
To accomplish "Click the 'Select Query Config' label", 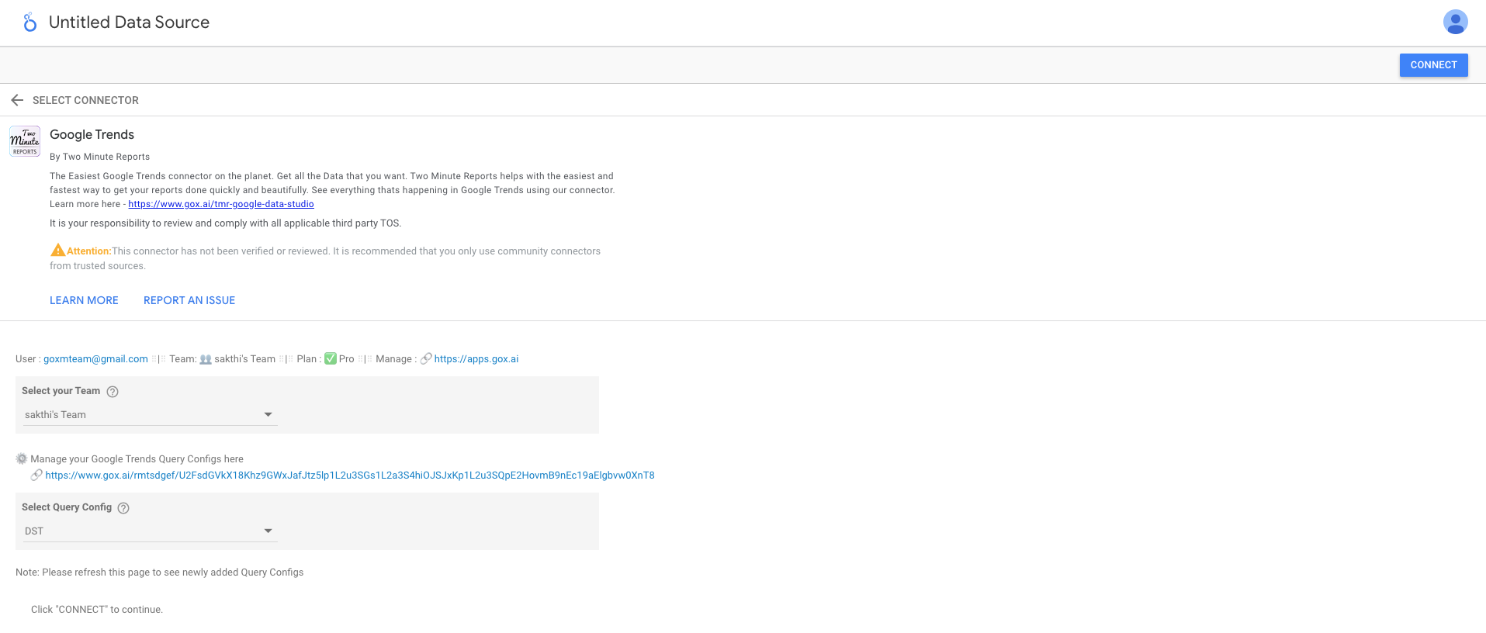I will 67,507.
